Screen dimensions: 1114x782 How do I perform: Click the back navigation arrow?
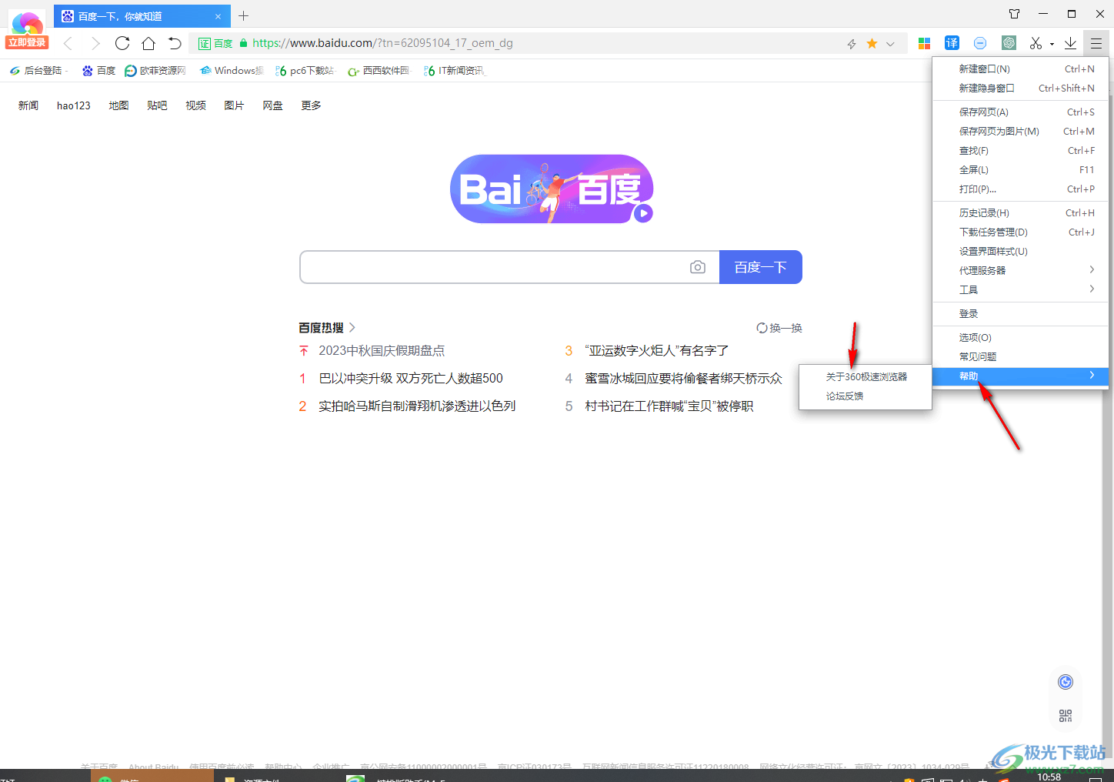[x=68, y=43]
